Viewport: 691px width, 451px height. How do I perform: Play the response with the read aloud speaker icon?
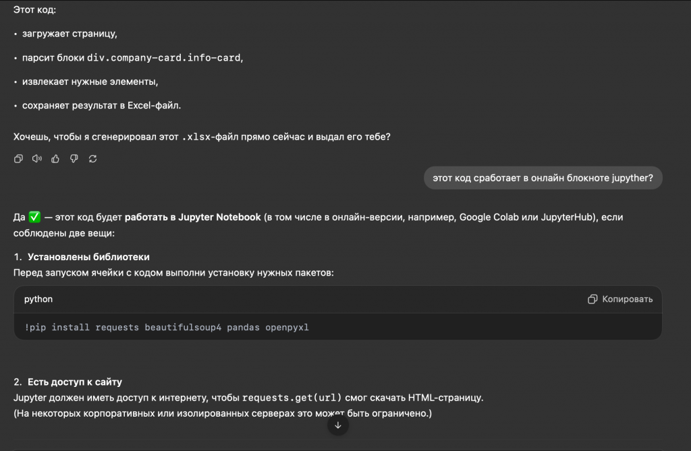37,158
